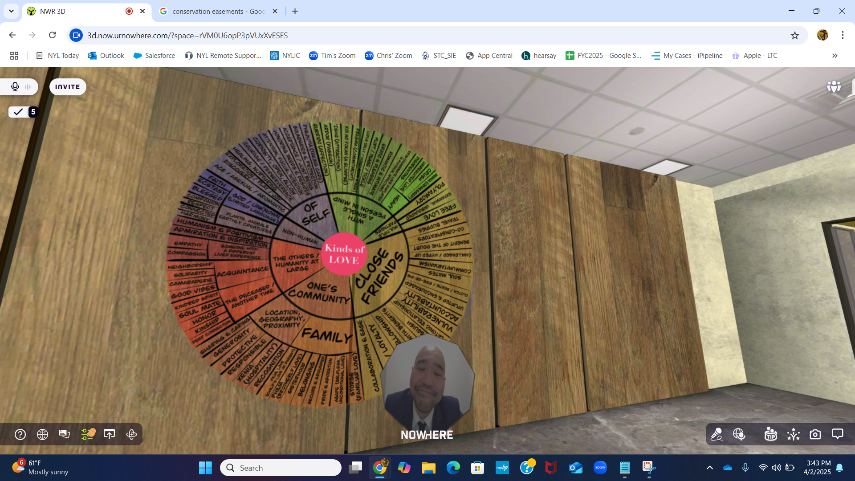Click the screen share upload icon
The width and height of the screenshot is (855, 481).
coord(109,434)
